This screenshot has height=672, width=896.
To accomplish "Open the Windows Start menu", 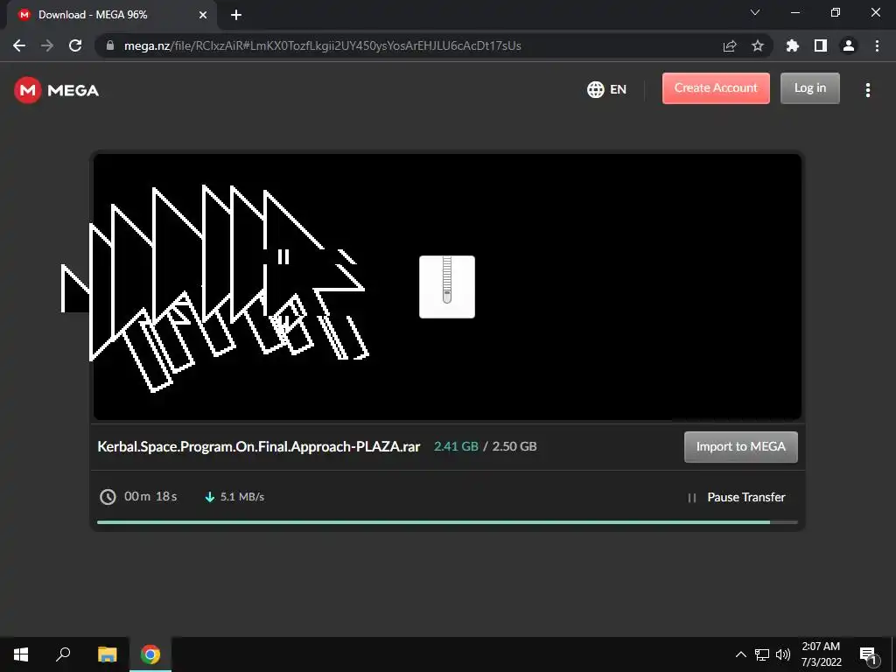I will 21,654.
